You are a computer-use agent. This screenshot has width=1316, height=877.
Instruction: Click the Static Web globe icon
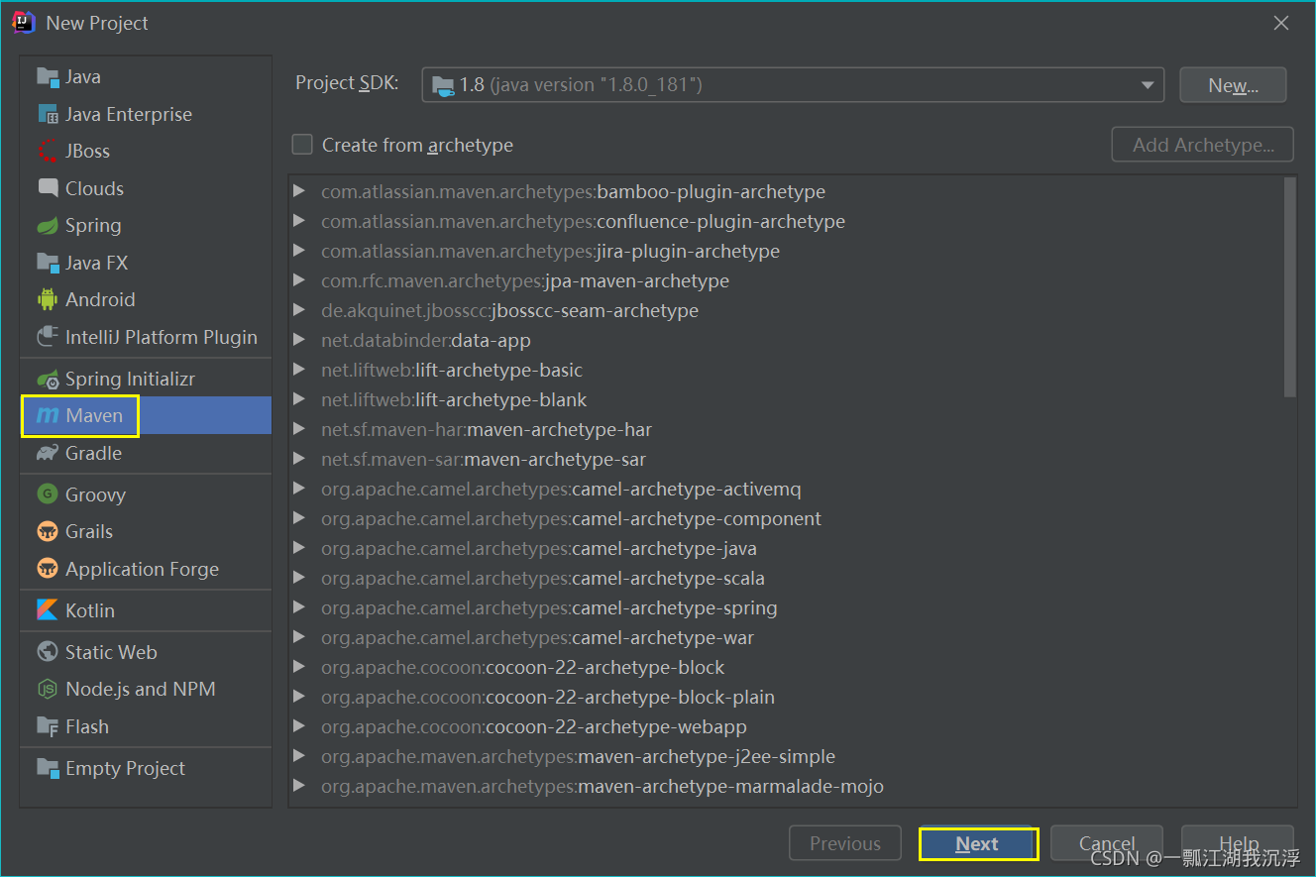48,652
